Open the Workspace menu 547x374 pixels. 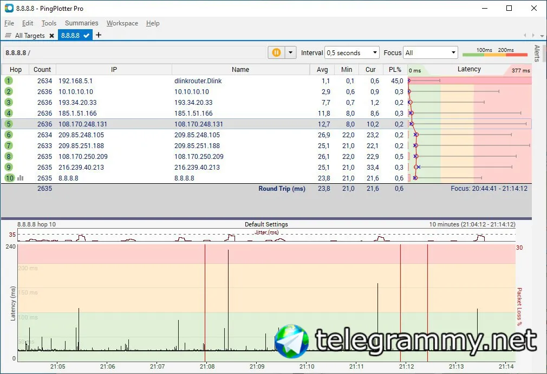pos(122,23)
